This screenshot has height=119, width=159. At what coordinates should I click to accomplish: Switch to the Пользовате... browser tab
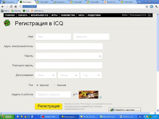pyautogui.click(x=10, y=2)
